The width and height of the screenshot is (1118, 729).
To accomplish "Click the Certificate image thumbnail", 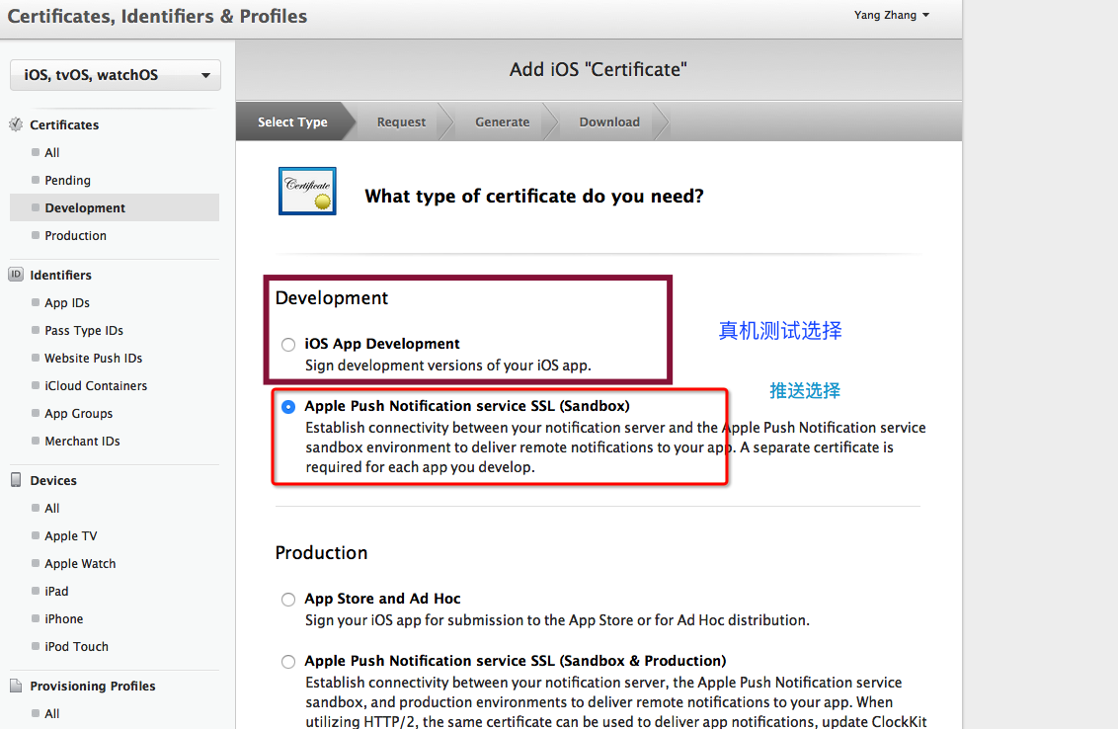I will [x=307, y=192].
